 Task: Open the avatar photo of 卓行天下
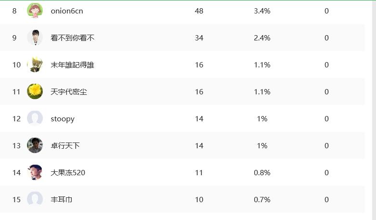click(35, 145)
